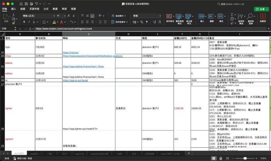Image resolution: width=271 pixels, height=161 pixels.
Task: Align text to top of cell
Action: point(82,16)
